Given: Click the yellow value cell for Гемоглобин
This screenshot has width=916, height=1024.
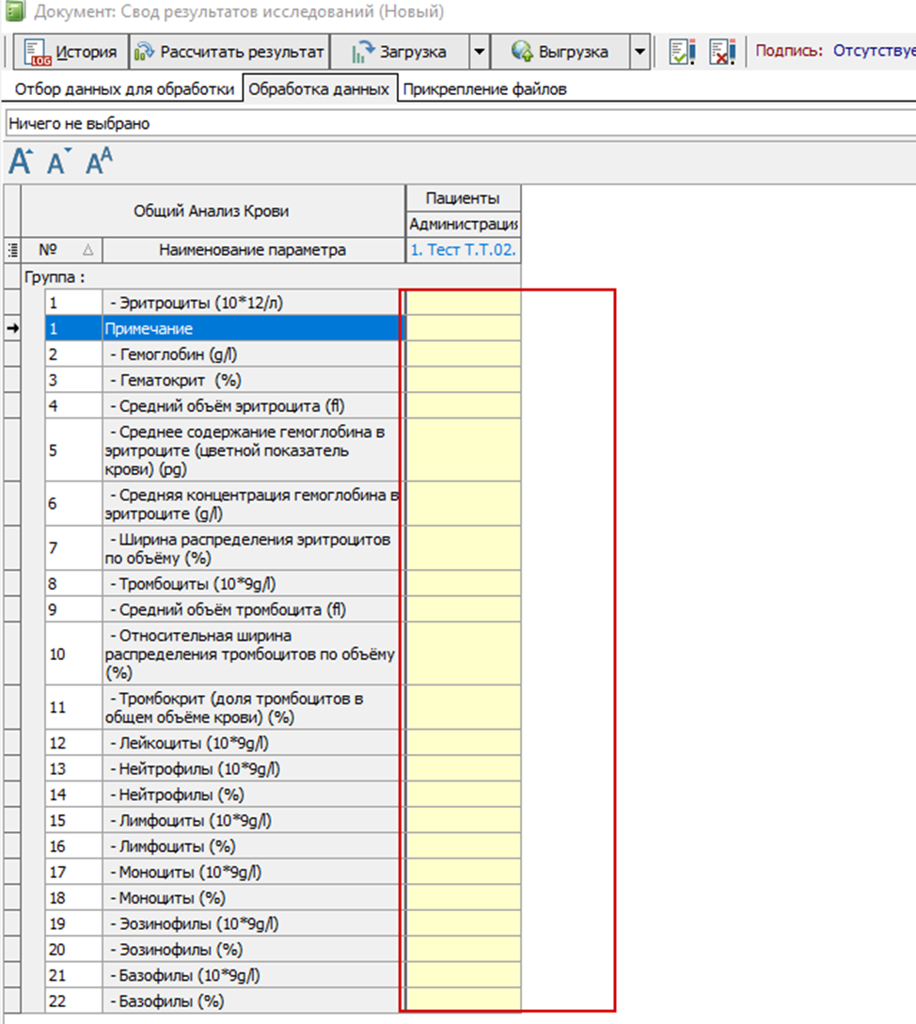Looking at the screenshot, I should [464, 354].
